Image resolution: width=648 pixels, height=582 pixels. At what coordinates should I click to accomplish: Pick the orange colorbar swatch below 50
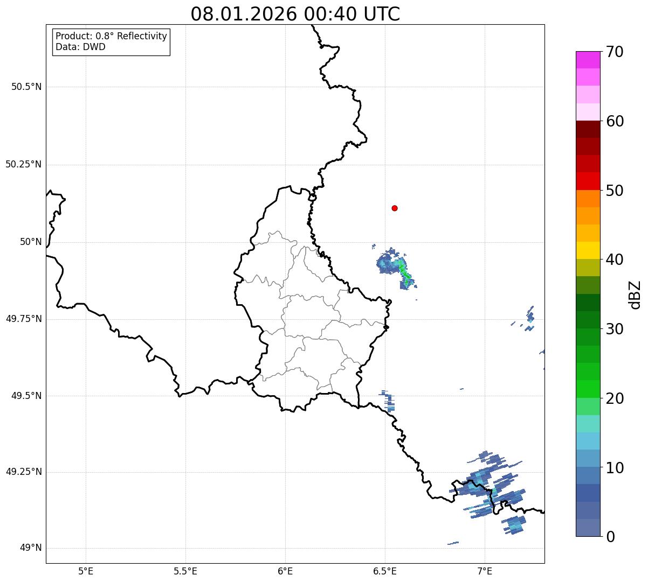coord(588,199)
